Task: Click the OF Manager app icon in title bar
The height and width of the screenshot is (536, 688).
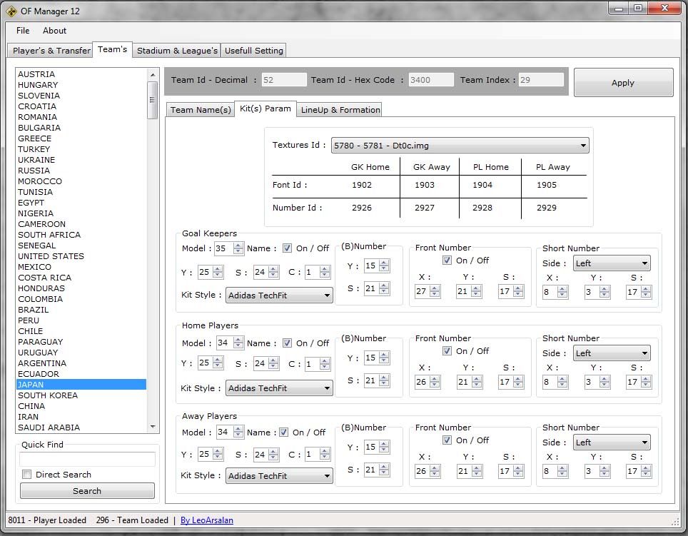Action: 11,11
